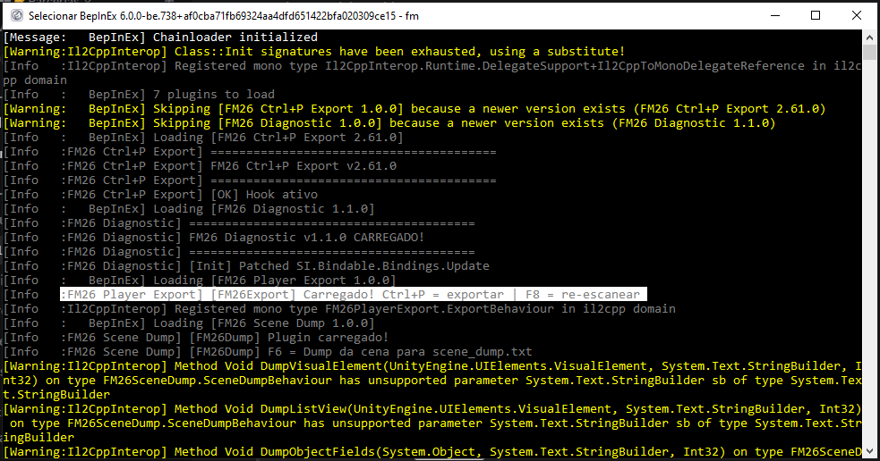Image resolution: width=880 pixels, height=461 pixels.
Task: Minimize the BepInEx console window
Action: (775, 16)
